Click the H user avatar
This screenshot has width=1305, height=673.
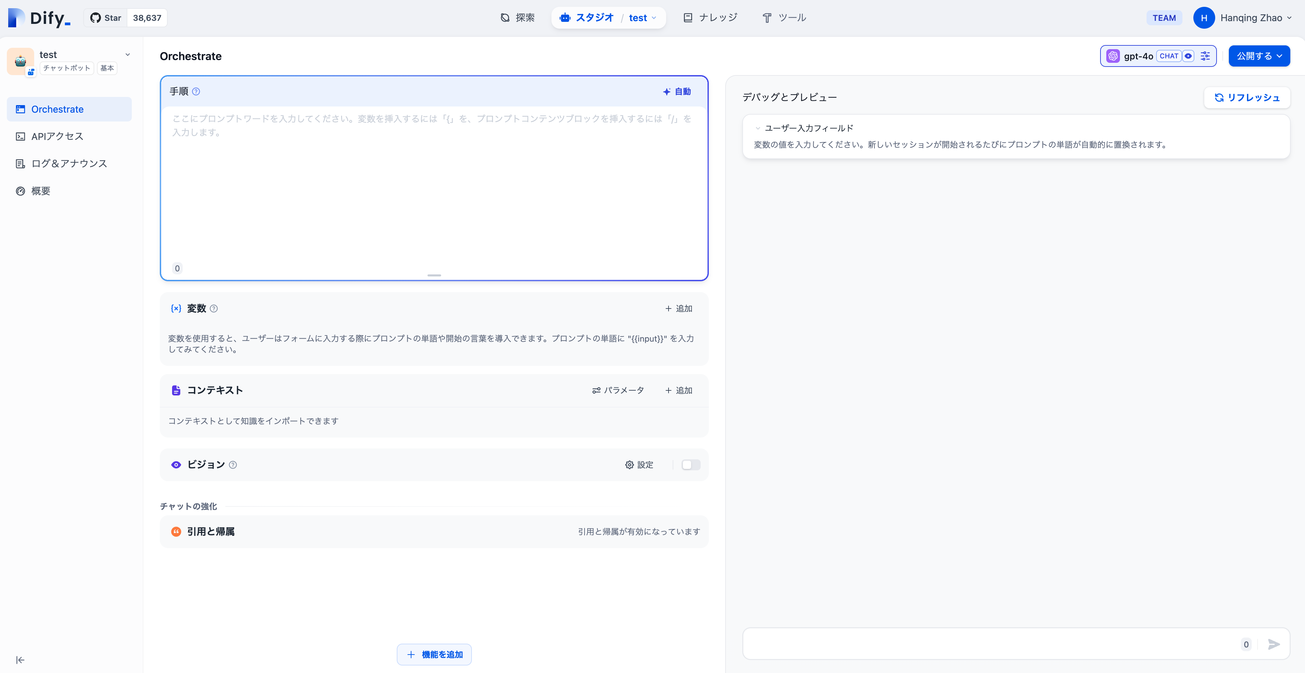point(1204,18)
